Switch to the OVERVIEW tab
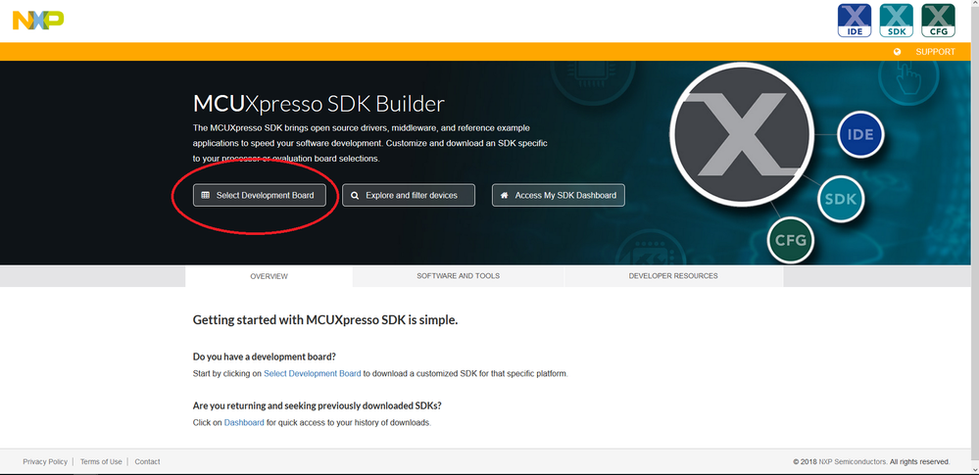 269,276
